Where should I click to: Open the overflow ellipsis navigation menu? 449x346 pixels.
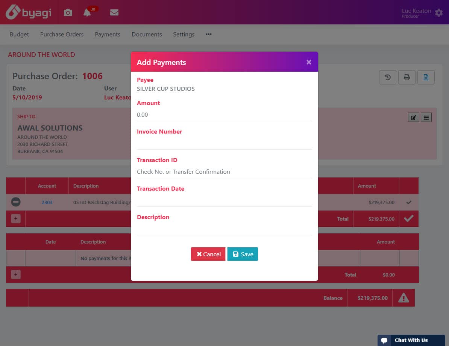208,34
